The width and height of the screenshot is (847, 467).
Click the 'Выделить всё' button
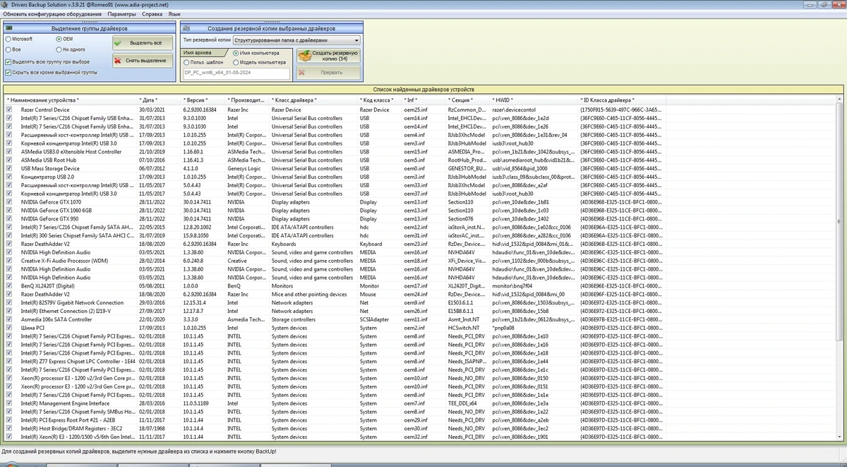142,43
